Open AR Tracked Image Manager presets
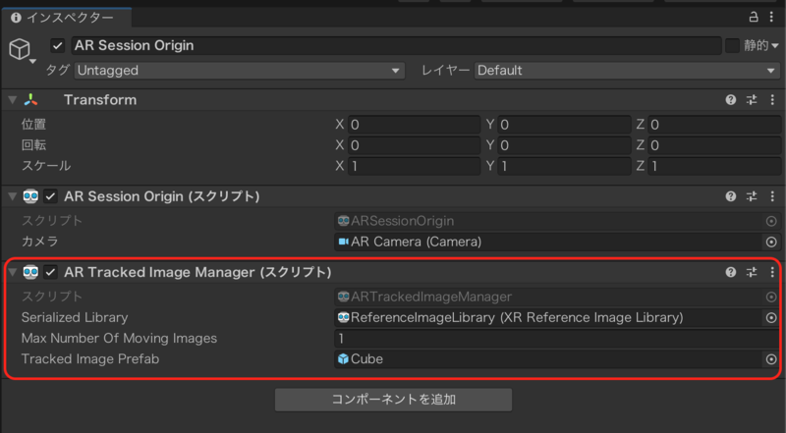This screenshot has height=433, width=786. pyautogui.click(x=752, y=272)
